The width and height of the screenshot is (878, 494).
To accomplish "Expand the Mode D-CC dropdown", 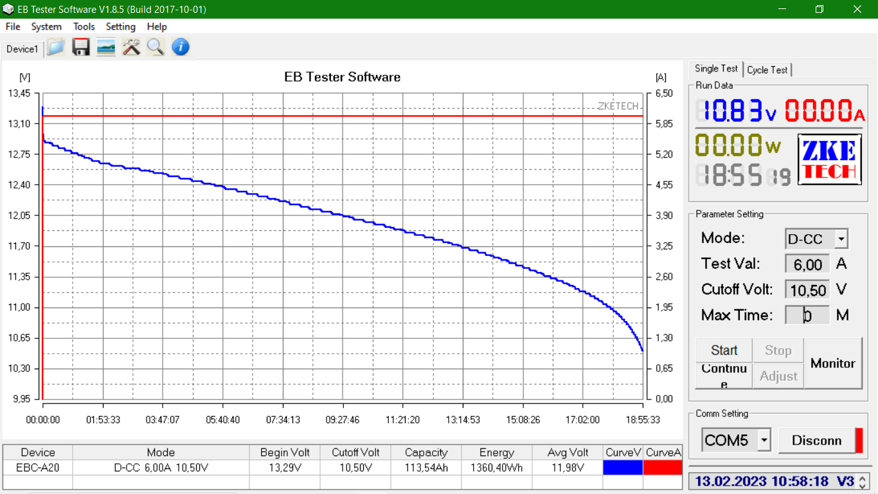I will coord(841,239).
